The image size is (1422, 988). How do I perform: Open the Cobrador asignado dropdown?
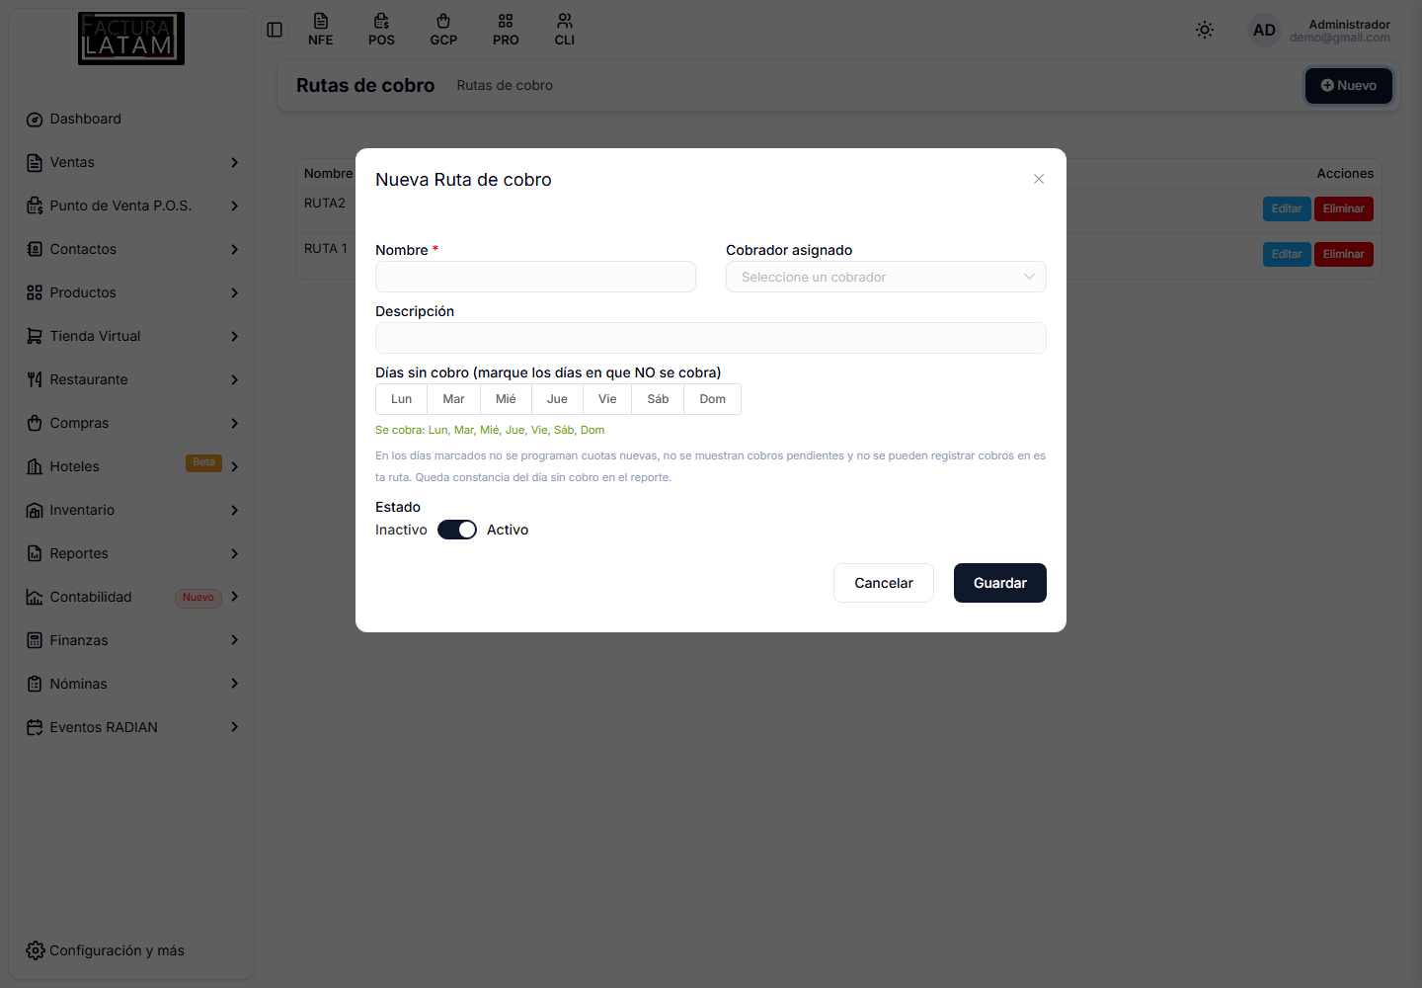(886, 277)
